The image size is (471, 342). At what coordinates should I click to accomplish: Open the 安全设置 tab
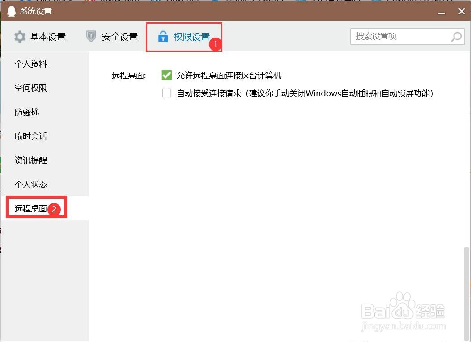119,37
